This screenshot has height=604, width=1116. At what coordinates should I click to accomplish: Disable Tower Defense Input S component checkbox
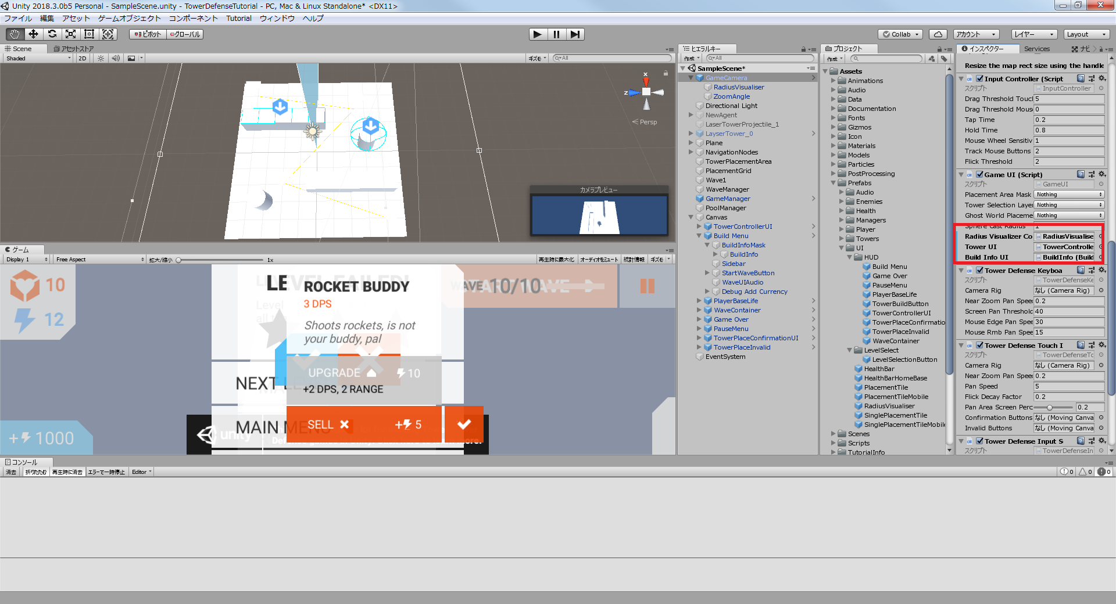tap(979, 441)
